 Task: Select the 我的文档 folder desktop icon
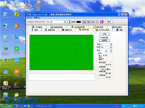pos(6,4)
